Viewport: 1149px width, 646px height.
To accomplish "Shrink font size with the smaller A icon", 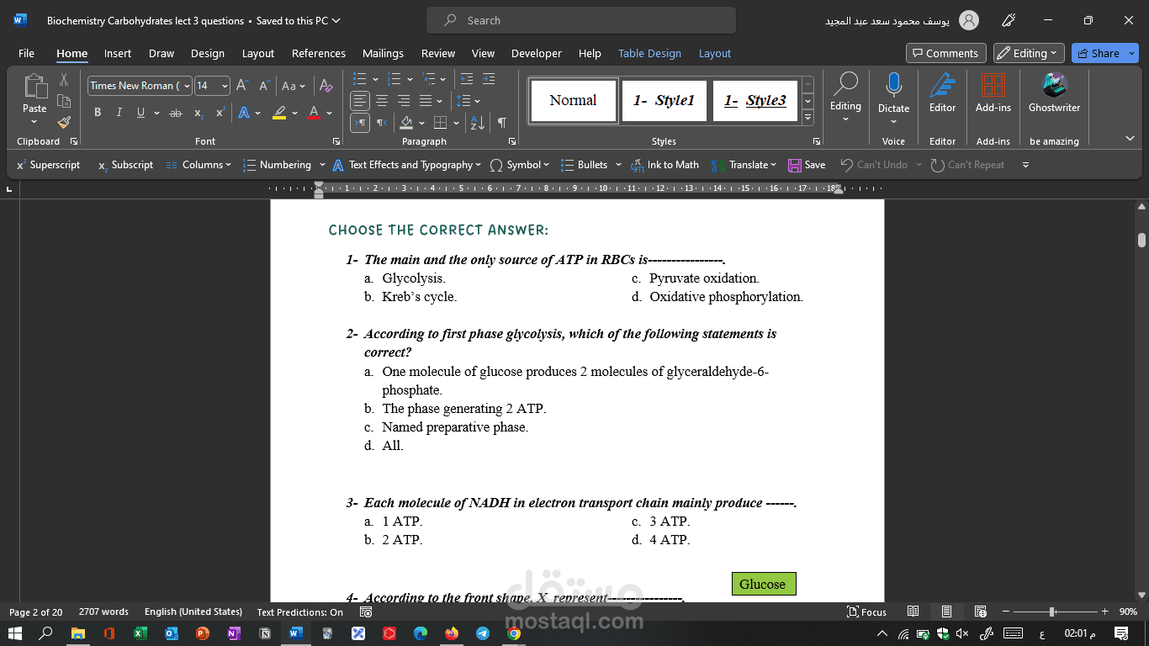I will click(264, 86).
